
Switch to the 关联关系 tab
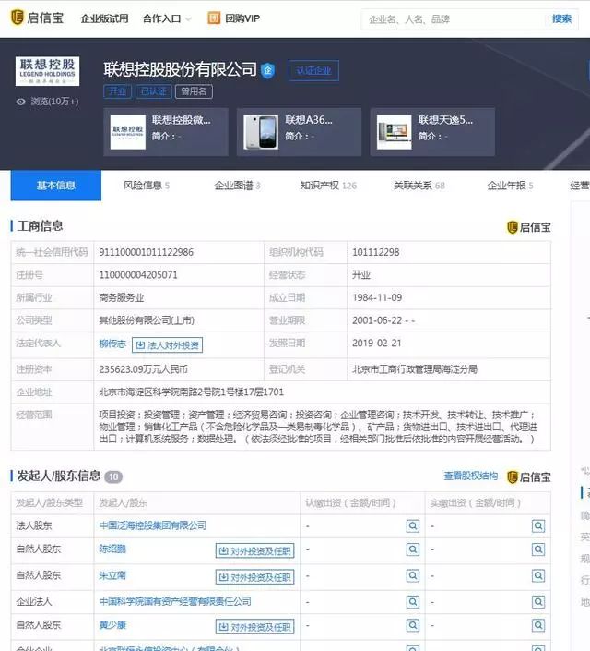coord(419,186)
